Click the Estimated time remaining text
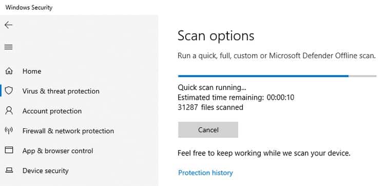The width and height of the screenshot is (385, 186). coord(236,98)
